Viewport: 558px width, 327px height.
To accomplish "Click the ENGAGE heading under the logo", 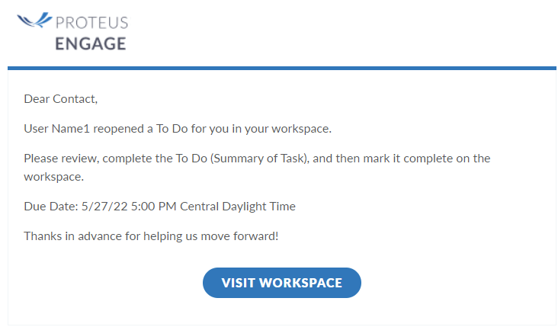I will (x=91, y=43).
